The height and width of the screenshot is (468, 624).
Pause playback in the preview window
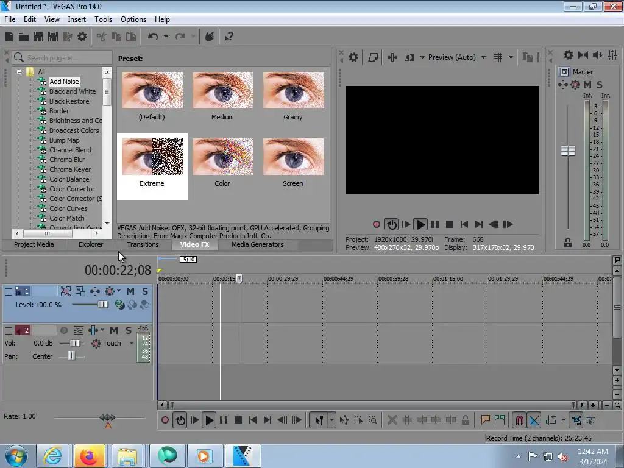coord(435,224)
